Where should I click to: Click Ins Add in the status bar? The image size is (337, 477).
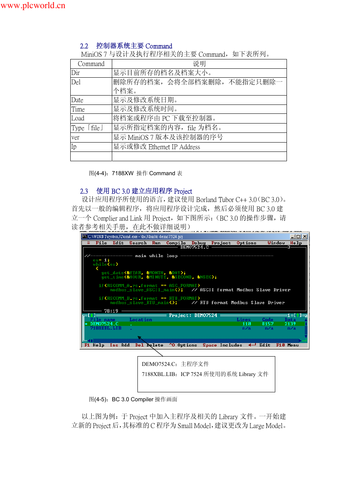(x=120, y=345)
